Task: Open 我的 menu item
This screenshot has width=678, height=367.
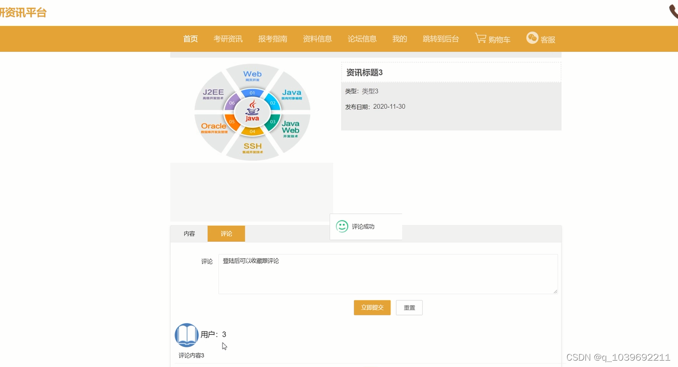Action: (400, 39)
